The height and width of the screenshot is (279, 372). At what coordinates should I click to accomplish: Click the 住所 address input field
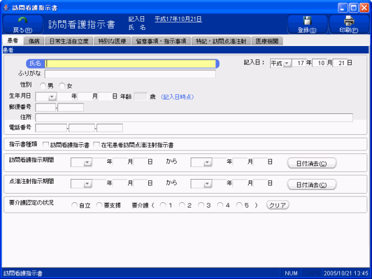(194, 117)
